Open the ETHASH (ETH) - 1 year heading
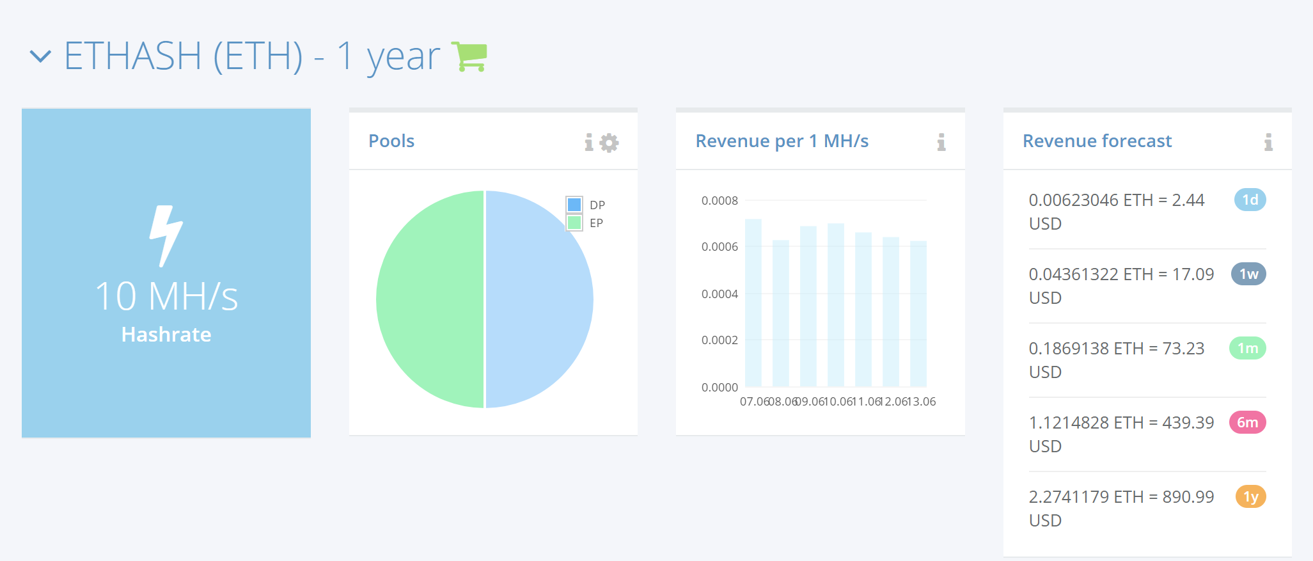The width and height of the screenshot is (1313, 561). (252, 56)
